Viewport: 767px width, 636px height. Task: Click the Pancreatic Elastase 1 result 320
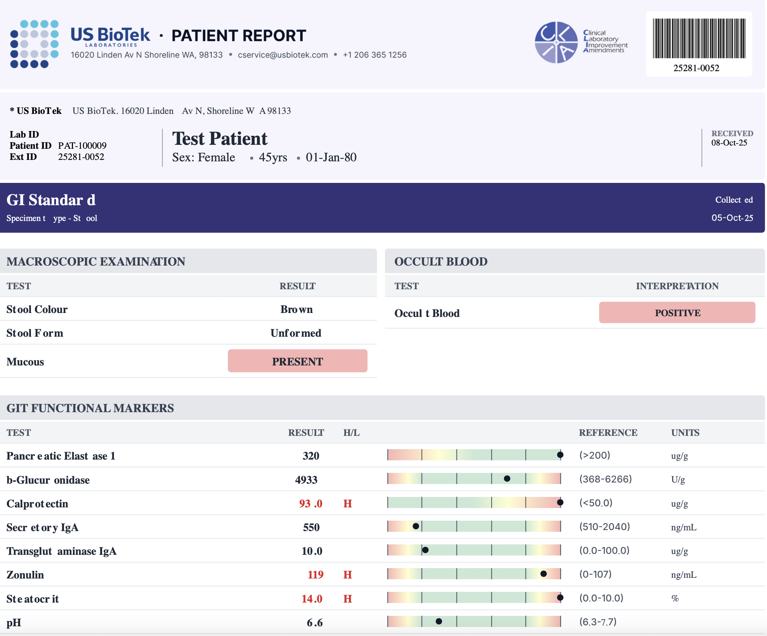point(311,456)
